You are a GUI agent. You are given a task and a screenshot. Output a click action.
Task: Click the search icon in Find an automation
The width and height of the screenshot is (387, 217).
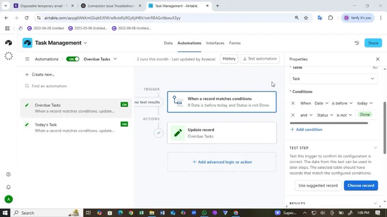click(x=27, y=86)
